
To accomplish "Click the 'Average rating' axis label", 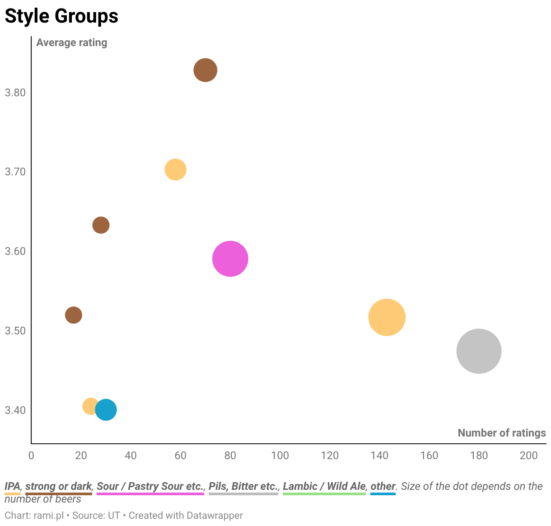I will [72, 42].
